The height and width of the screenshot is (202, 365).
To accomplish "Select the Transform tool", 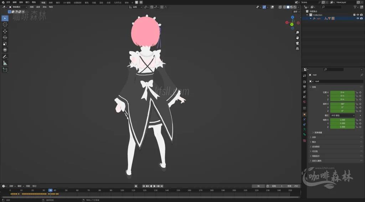I will [x=5, y=50].
